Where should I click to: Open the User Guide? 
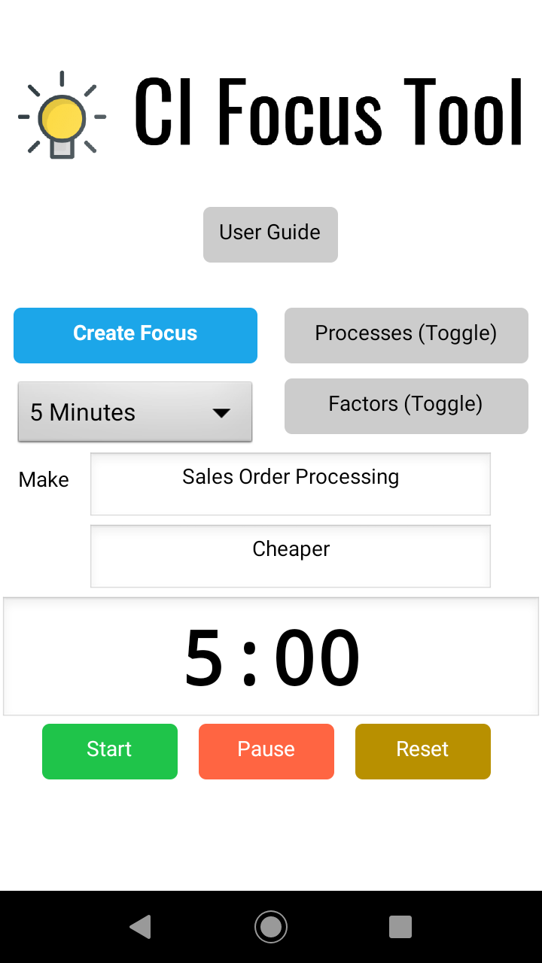tap(270, 234)
